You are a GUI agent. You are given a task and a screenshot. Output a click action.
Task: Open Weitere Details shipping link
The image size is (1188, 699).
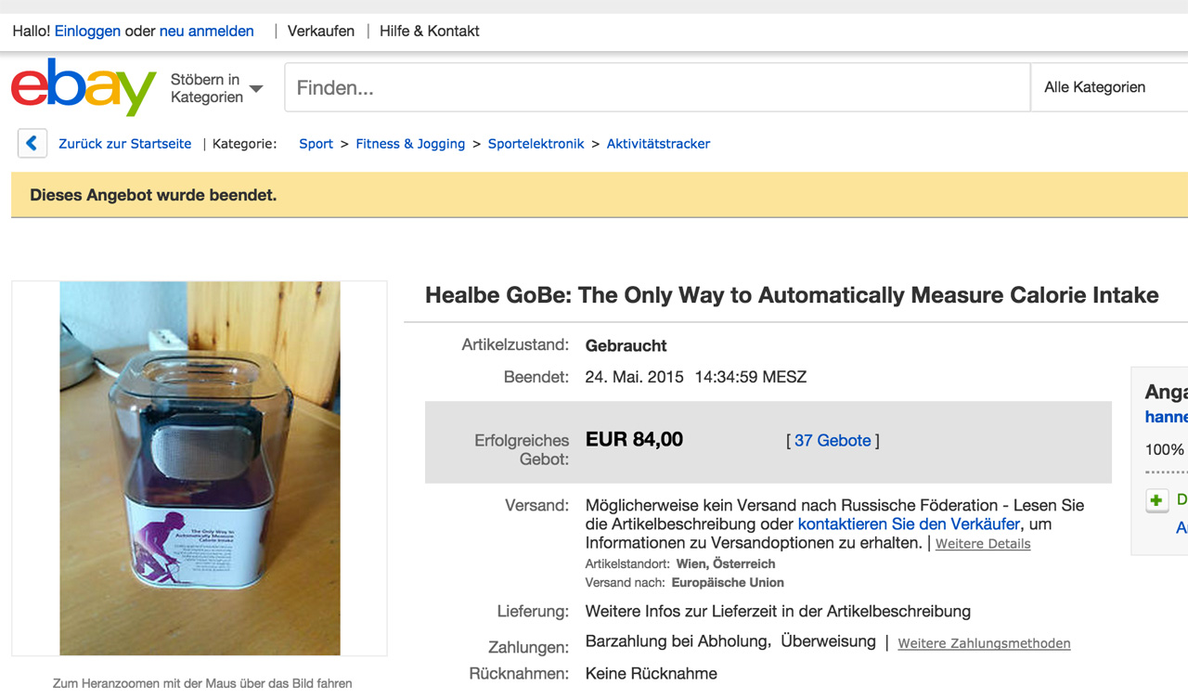point(983,544)
